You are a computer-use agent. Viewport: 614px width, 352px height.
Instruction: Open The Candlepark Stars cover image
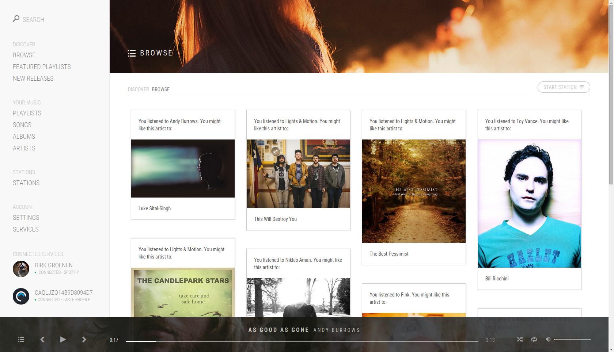(x=183, y=292)
